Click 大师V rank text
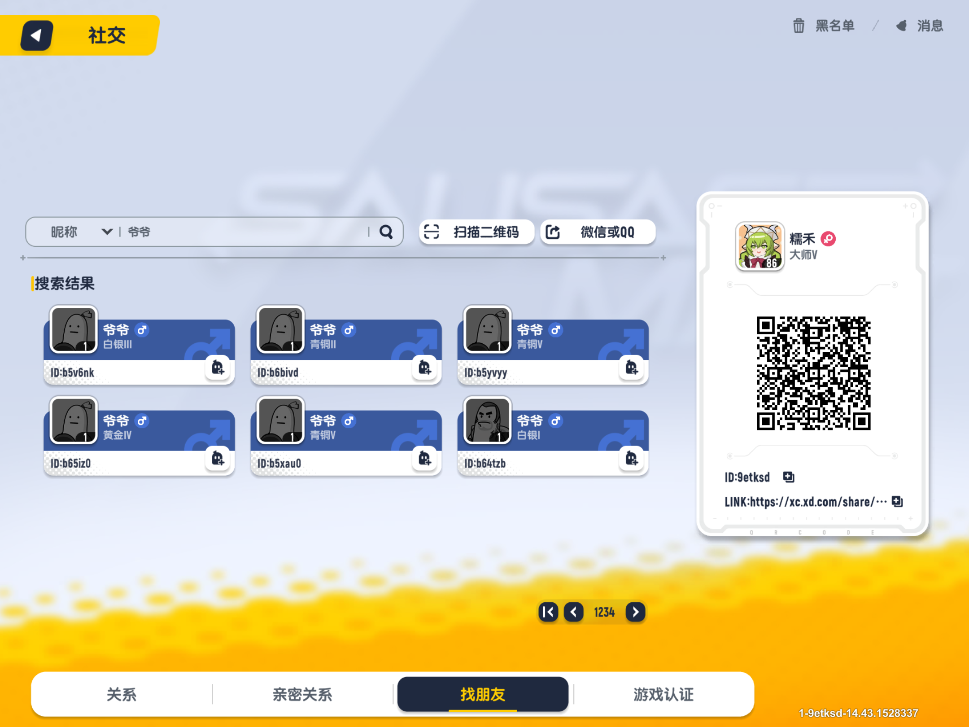This screenshot has width=969, height=727. click(803, 255)
